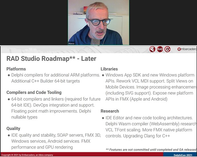Viewport: 197px width, 157px height.
Task: Click the Delphi helmet logo icon
Action: pos(152,49)
